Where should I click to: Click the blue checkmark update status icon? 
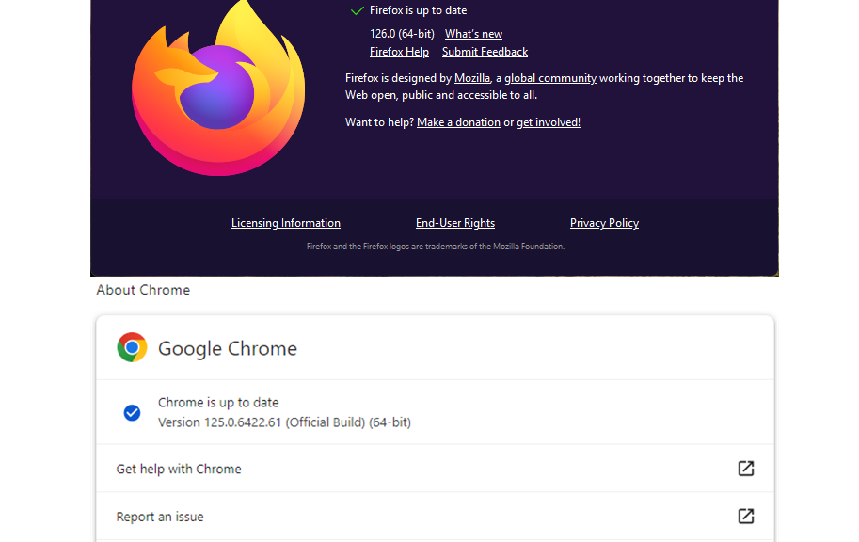coord(132,413)
